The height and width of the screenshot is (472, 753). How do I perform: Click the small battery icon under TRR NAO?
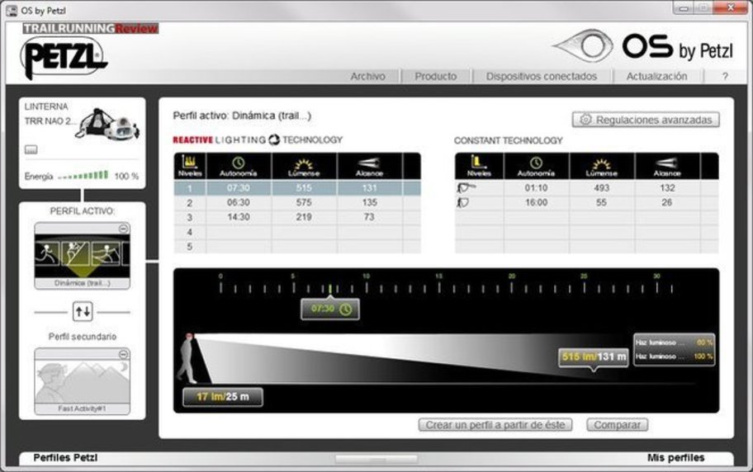31,150
